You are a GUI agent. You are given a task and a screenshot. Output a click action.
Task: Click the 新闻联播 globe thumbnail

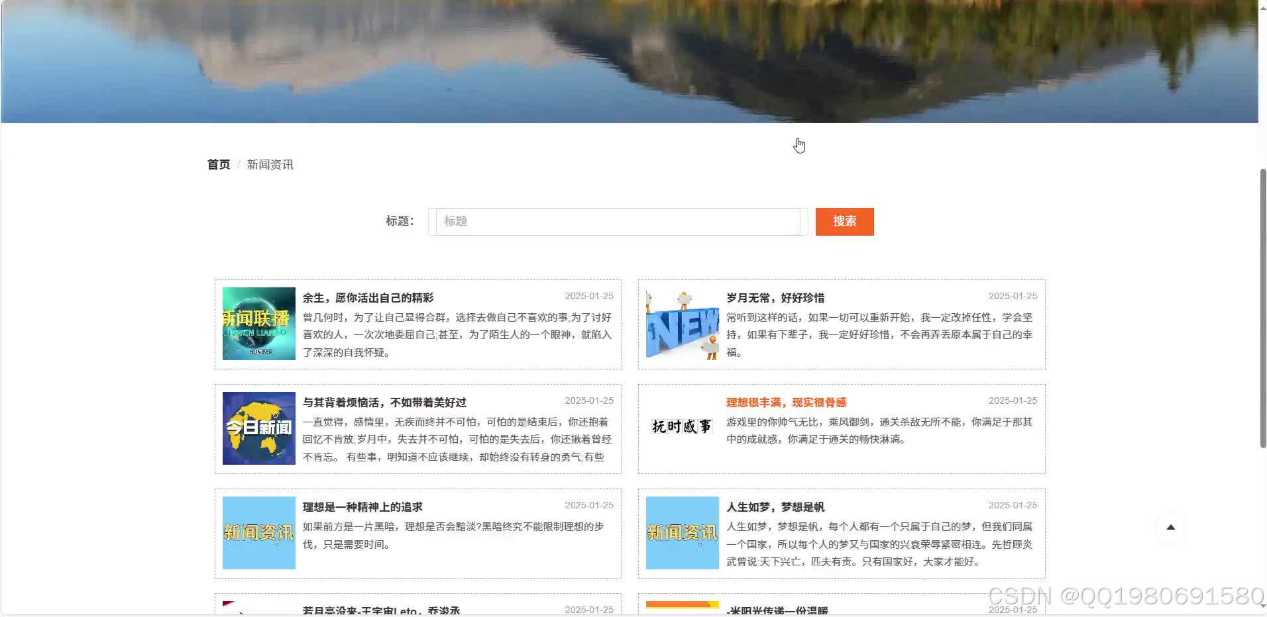[258, 324]
